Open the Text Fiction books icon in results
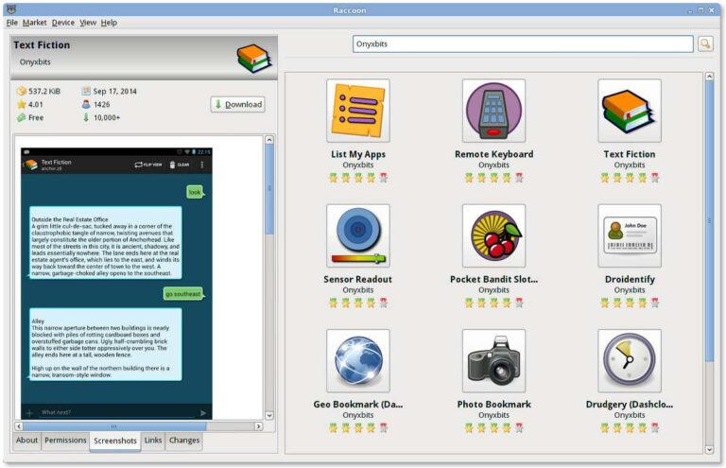Screen dimensions: 726x468 click(x=630, y=111)
